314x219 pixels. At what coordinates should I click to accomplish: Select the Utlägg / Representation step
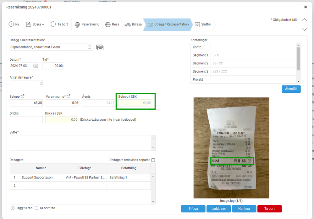click(168, 25)
